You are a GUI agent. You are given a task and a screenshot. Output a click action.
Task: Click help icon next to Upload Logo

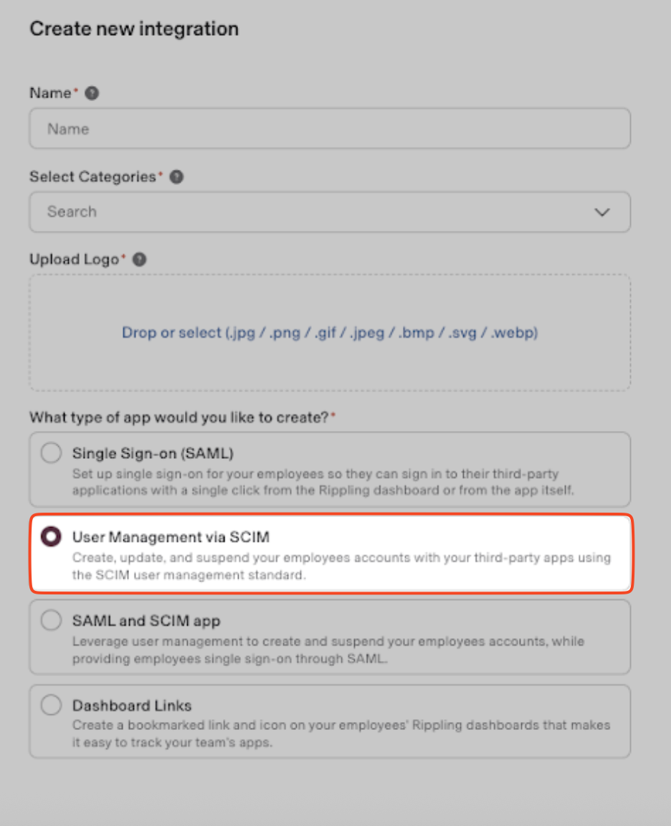pos(140,260)
